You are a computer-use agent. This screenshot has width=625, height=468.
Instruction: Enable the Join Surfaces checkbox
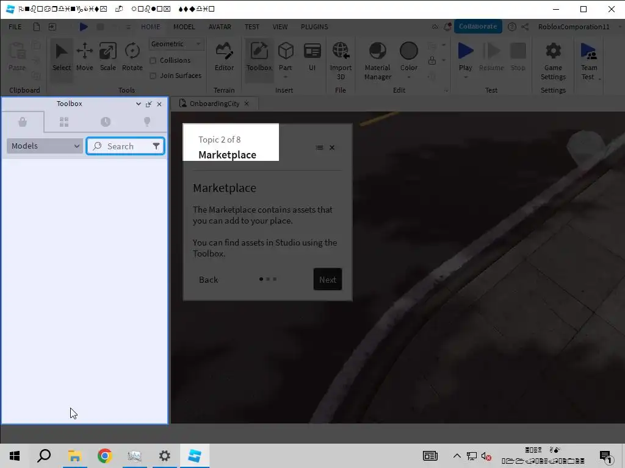(153, 76)
